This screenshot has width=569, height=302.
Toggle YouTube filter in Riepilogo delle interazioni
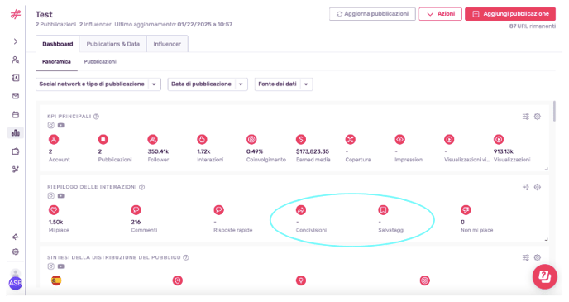61,195
